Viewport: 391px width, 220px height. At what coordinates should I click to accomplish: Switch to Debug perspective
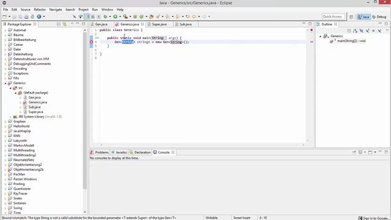click(379, 16)
